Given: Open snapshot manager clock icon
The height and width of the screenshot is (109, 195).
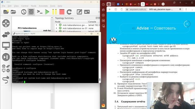Looking at the screenshot, I should click(x=24, y=12).
